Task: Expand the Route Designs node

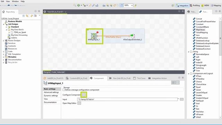Action: 3,41
